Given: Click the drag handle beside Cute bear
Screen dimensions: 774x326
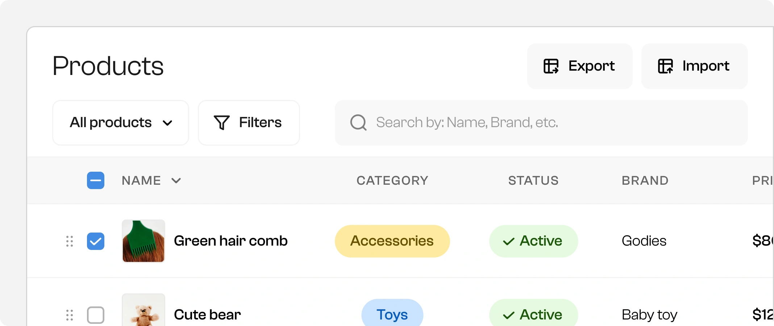Looking at the screenshot, I should [70, 315].
